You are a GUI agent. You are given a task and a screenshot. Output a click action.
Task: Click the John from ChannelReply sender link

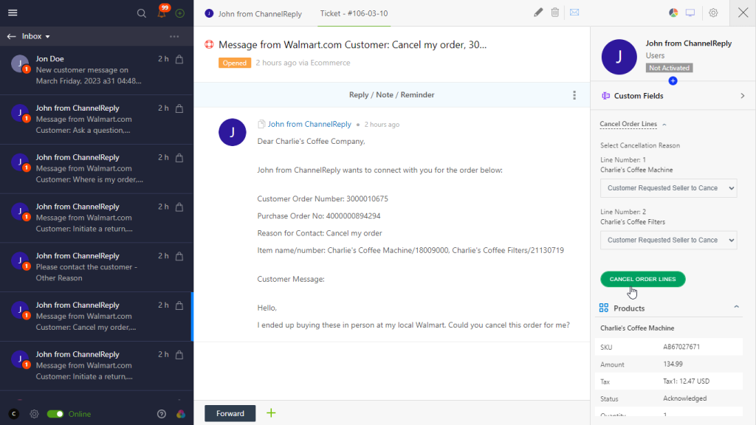[309, 124]
